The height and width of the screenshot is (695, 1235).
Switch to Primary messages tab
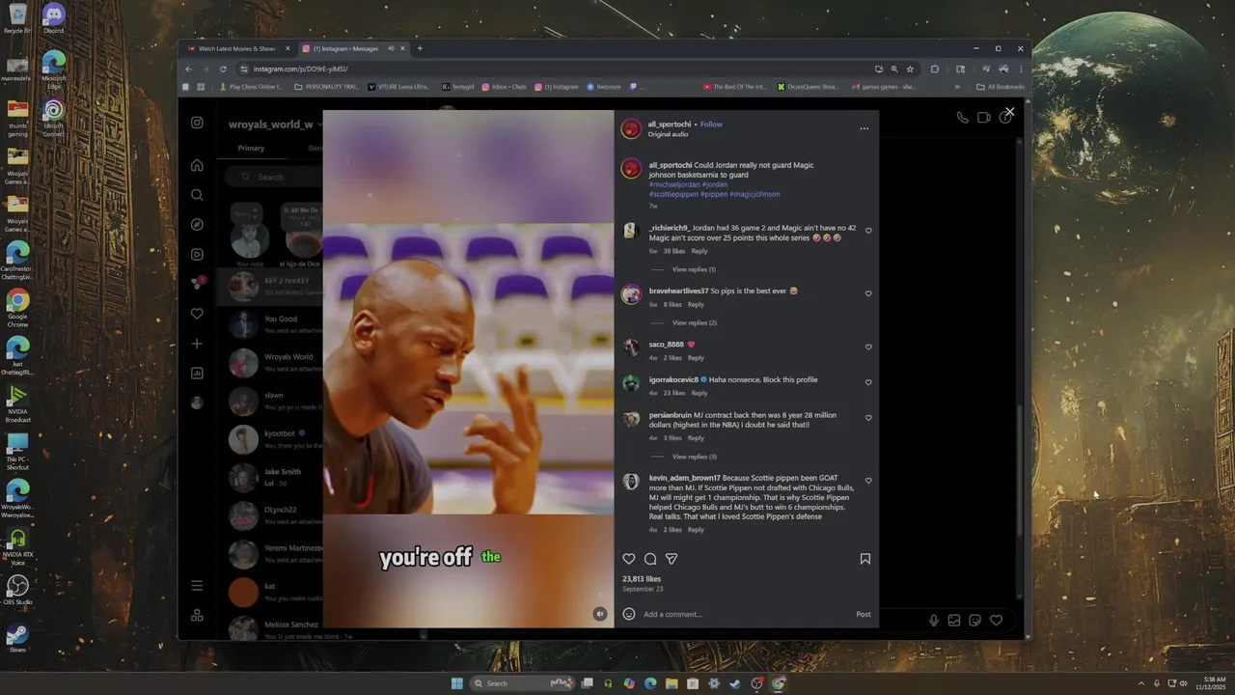tap(251, 148)
